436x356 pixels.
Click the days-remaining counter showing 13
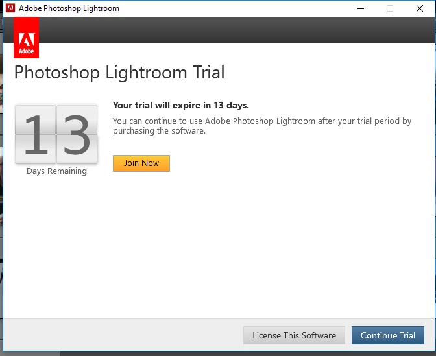click(x=56, y=134)
